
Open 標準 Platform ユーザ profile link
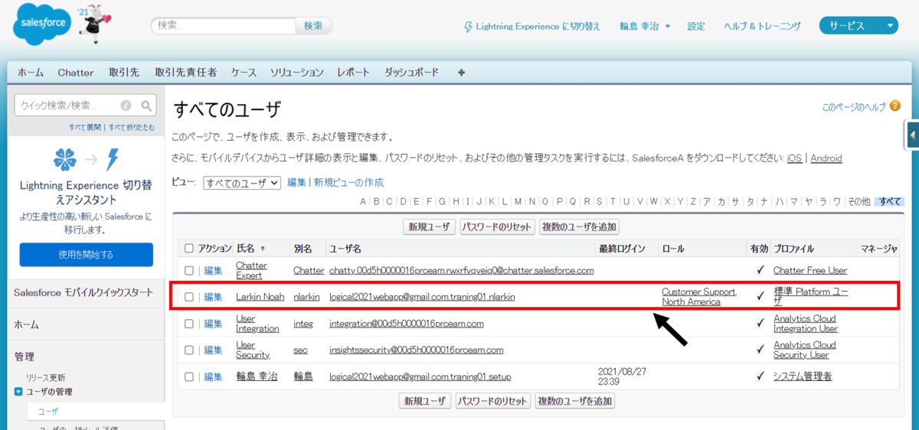811,297
